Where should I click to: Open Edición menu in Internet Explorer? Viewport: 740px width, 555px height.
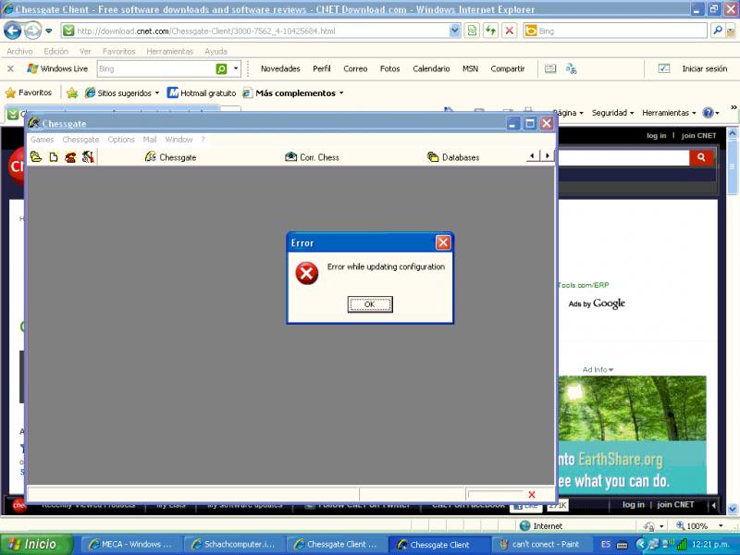point(55,51)
